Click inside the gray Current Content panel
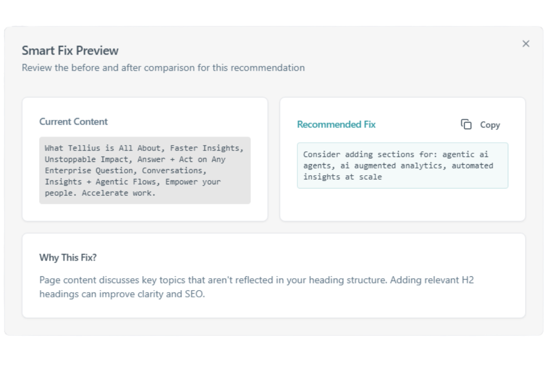550x366 pixels. (145, 170)
